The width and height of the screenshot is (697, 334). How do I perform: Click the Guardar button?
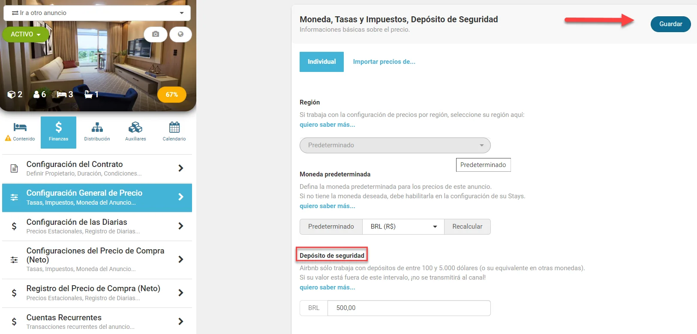tap(670, 24)
